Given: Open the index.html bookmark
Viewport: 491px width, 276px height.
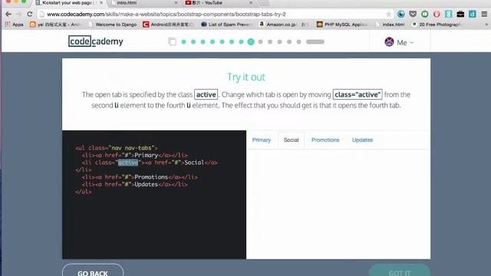Looking at the screenshot, I should 390,25.
